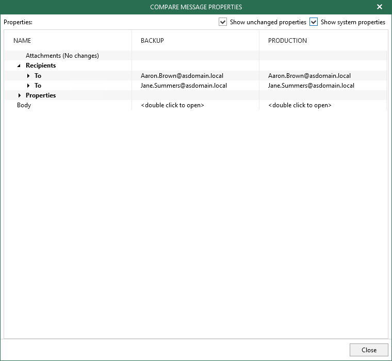
Task: Click the Close button
Action: click(369, 350)
